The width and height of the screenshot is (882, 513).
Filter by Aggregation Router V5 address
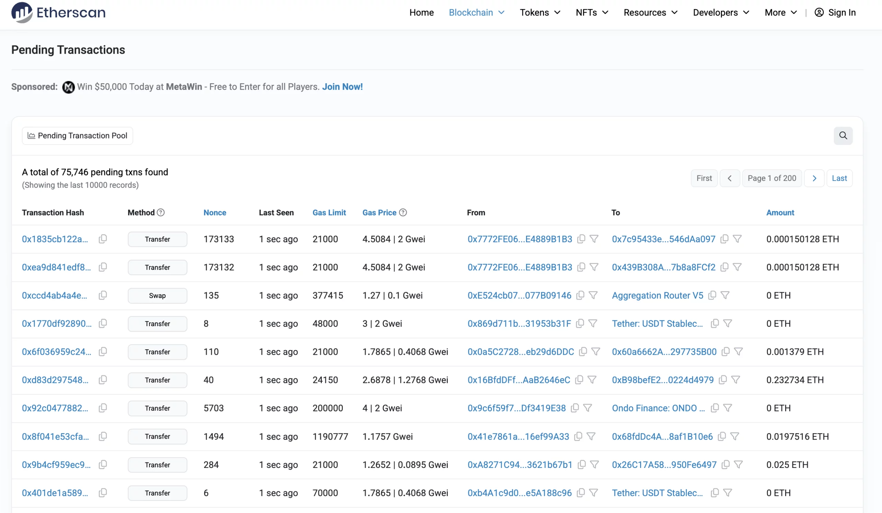coord(725,295)
